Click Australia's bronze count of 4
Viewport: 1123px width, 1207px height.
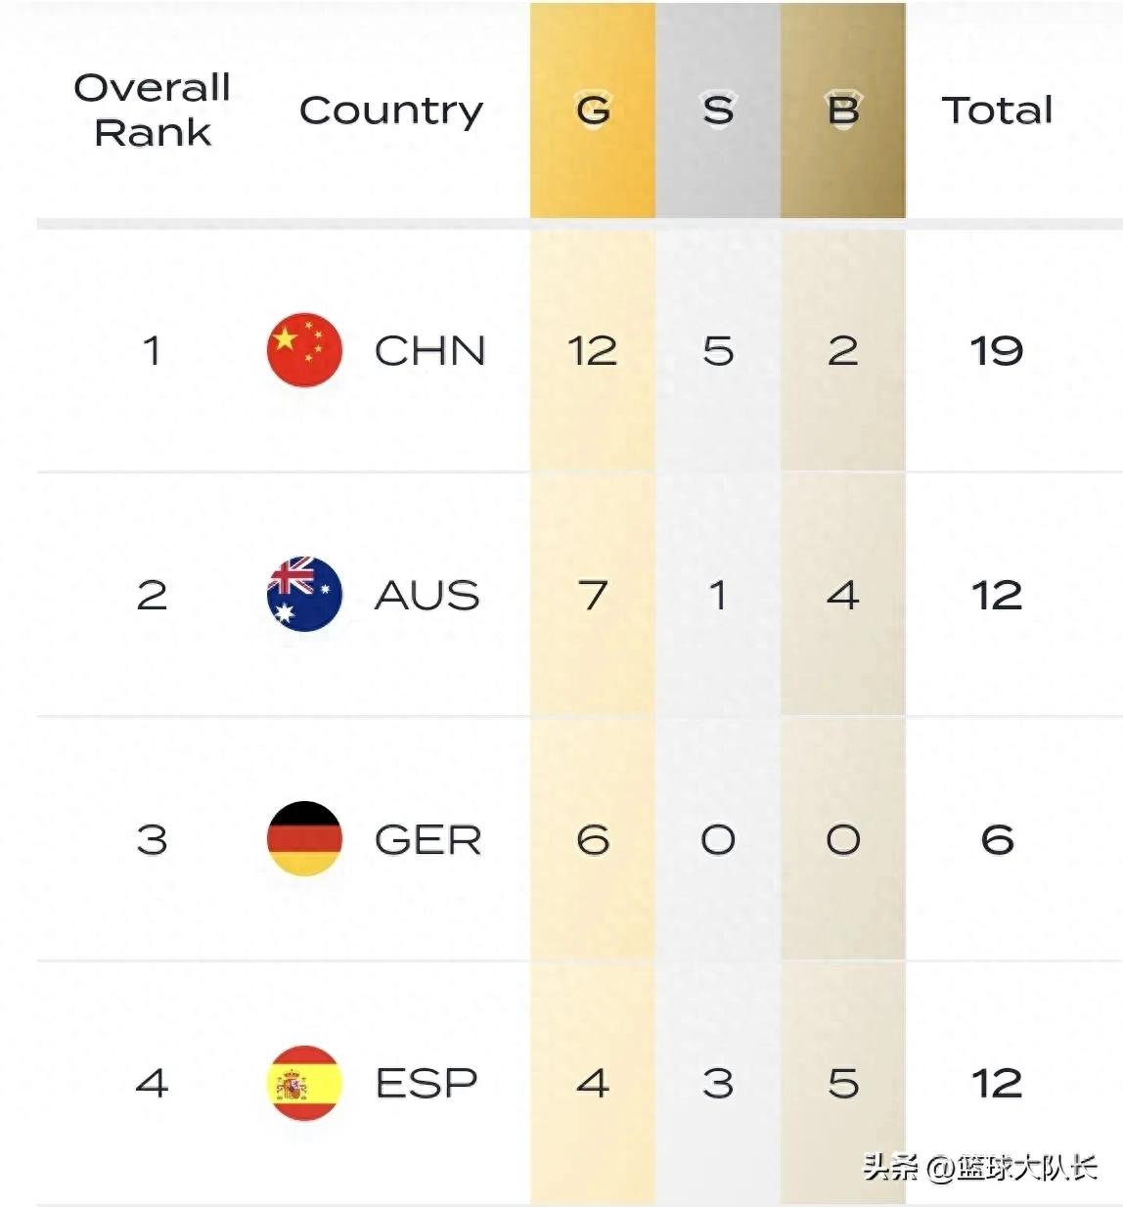pyautogui.click(x=842, y=595)
